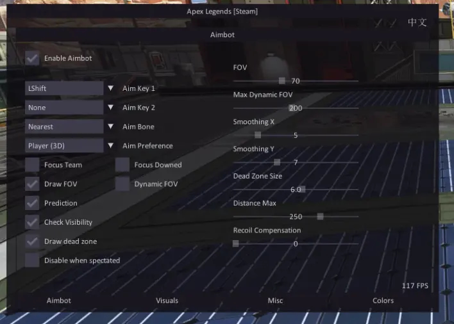Switch language using the 中文 button
Viewport: 454px width, 324px height.
point(417,22)
